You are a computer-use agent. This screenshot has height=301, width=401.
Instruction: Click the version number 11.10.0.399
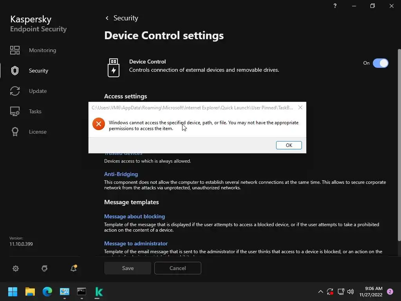21,244
